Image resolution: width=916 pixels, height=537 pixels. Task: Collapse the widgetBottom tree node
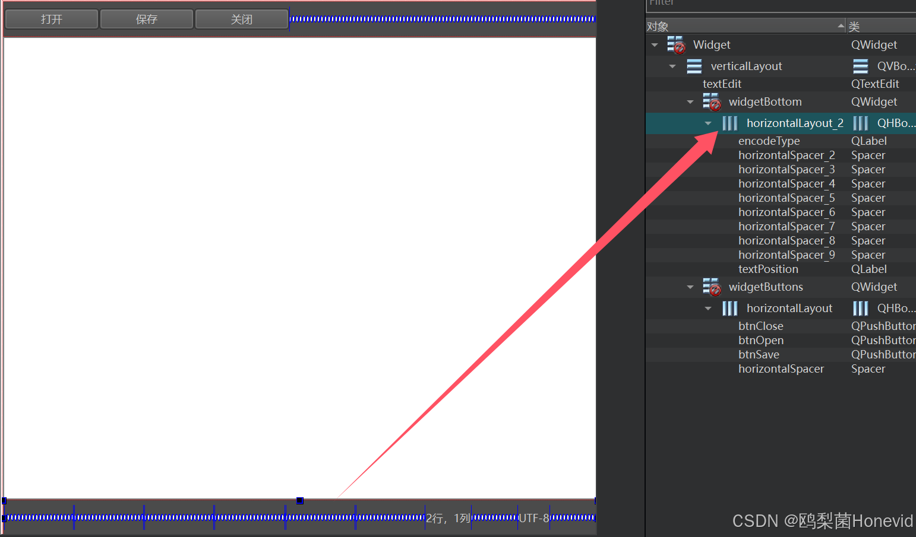click(x=690, y=102)
